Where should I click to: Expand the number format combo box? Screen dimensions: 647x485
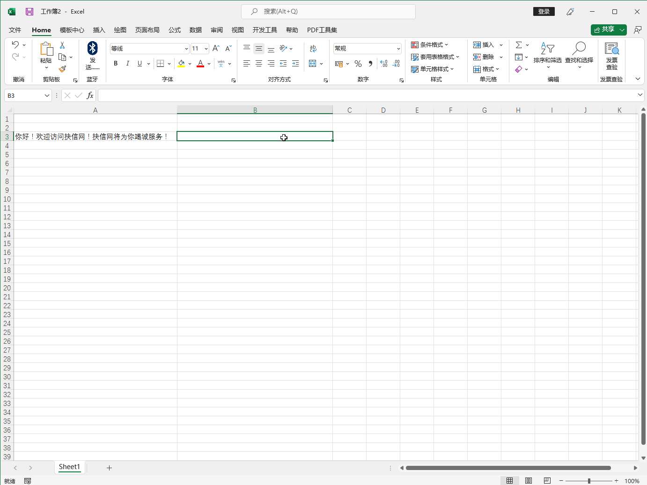398,49
